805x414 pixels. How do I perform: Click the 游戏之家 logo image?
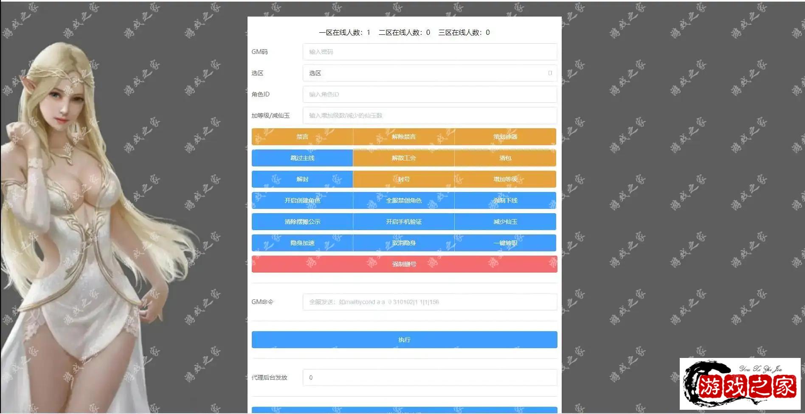pos(740,383)
